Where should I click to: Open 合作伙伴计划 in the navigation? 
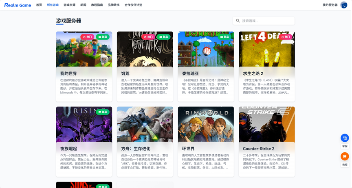point(133,5)
